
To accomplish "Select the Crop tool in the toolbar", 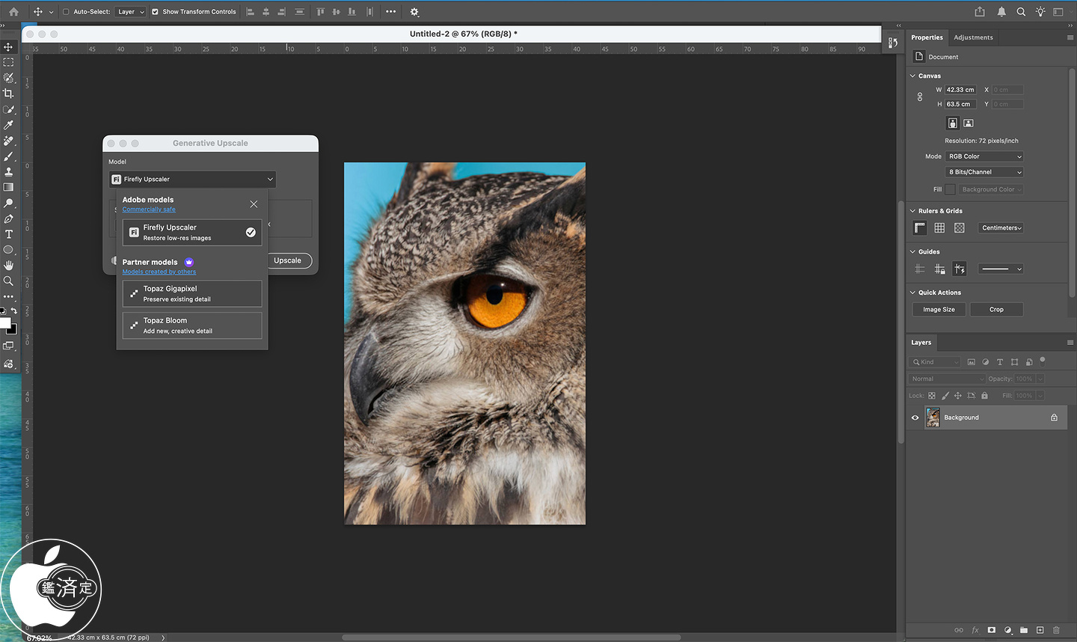I will tap(8, 94).
